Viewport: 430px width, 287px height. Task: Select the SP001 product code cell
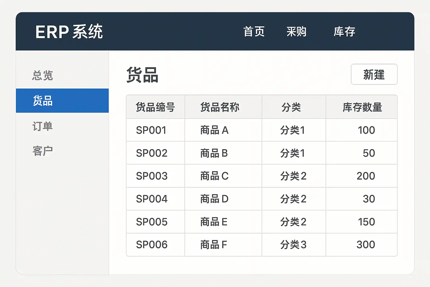(x=151, y=130)
